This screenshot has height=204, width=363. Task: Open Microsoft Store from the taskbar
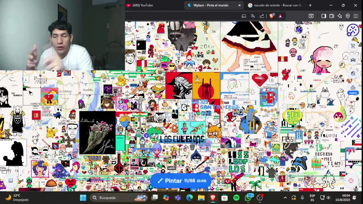224,197
